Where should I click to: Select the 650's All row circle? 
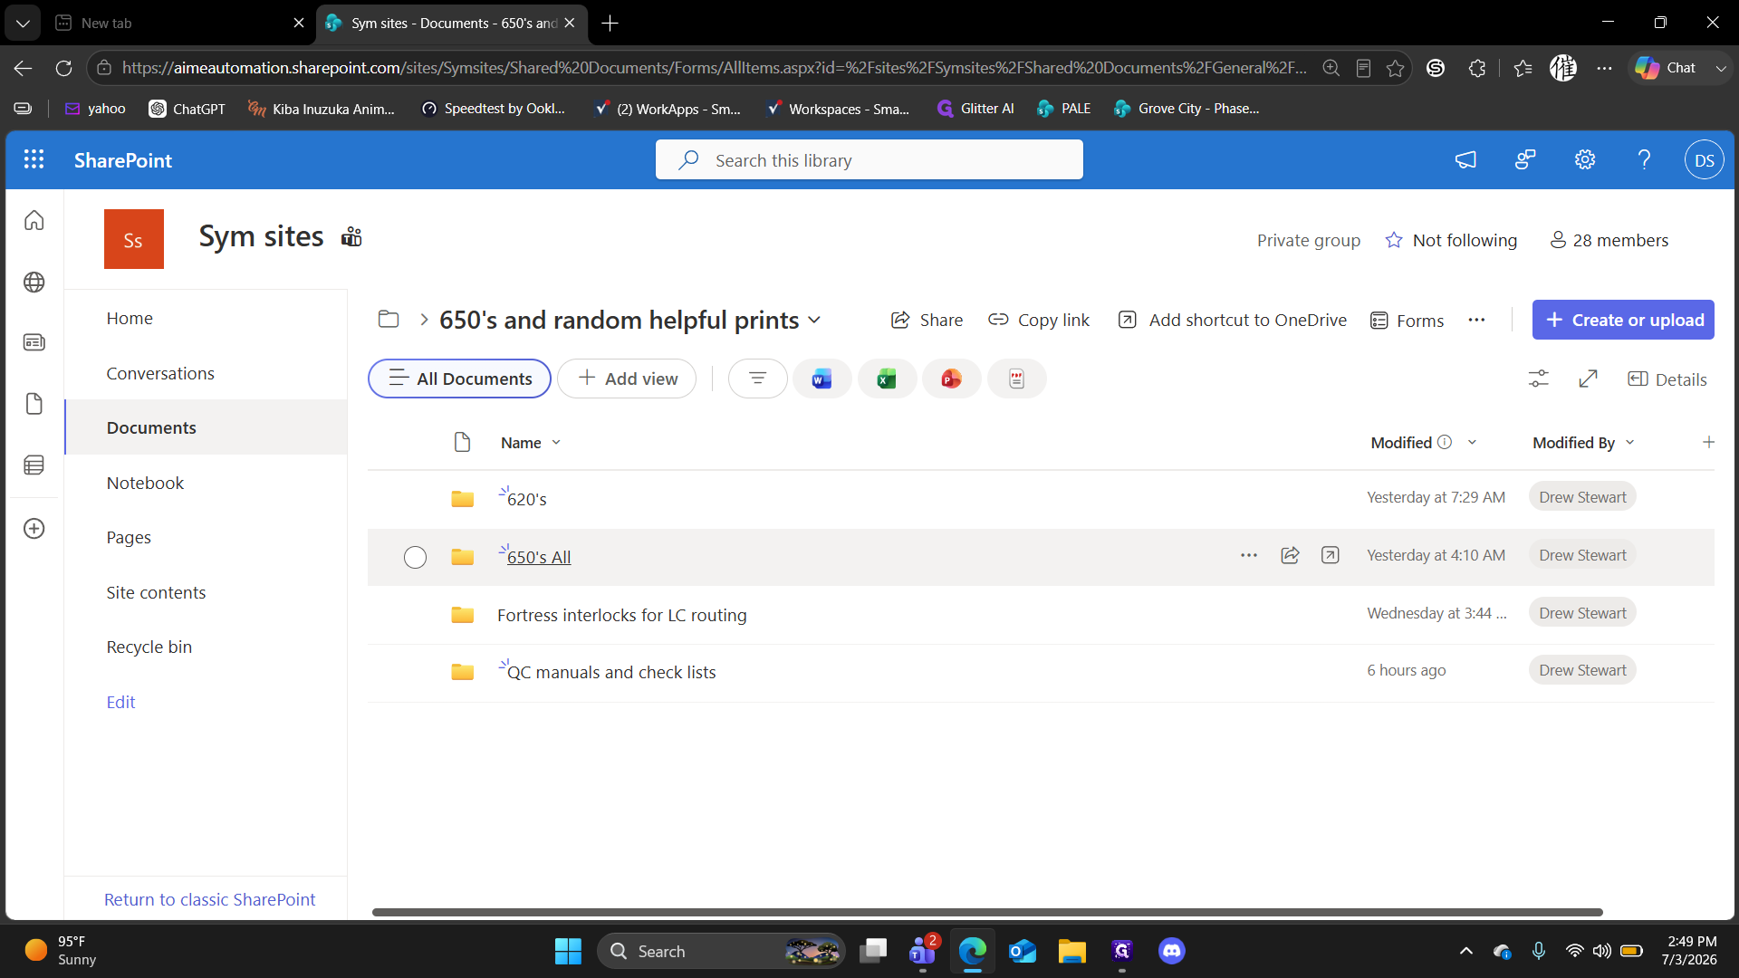[x=415, y=557]
